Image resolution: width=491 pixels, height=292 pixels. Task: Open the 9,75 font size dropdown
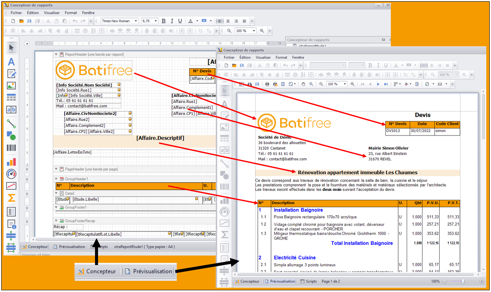(x=156, y=21)
